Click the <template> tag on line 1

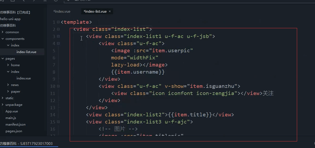coord(76,22)
